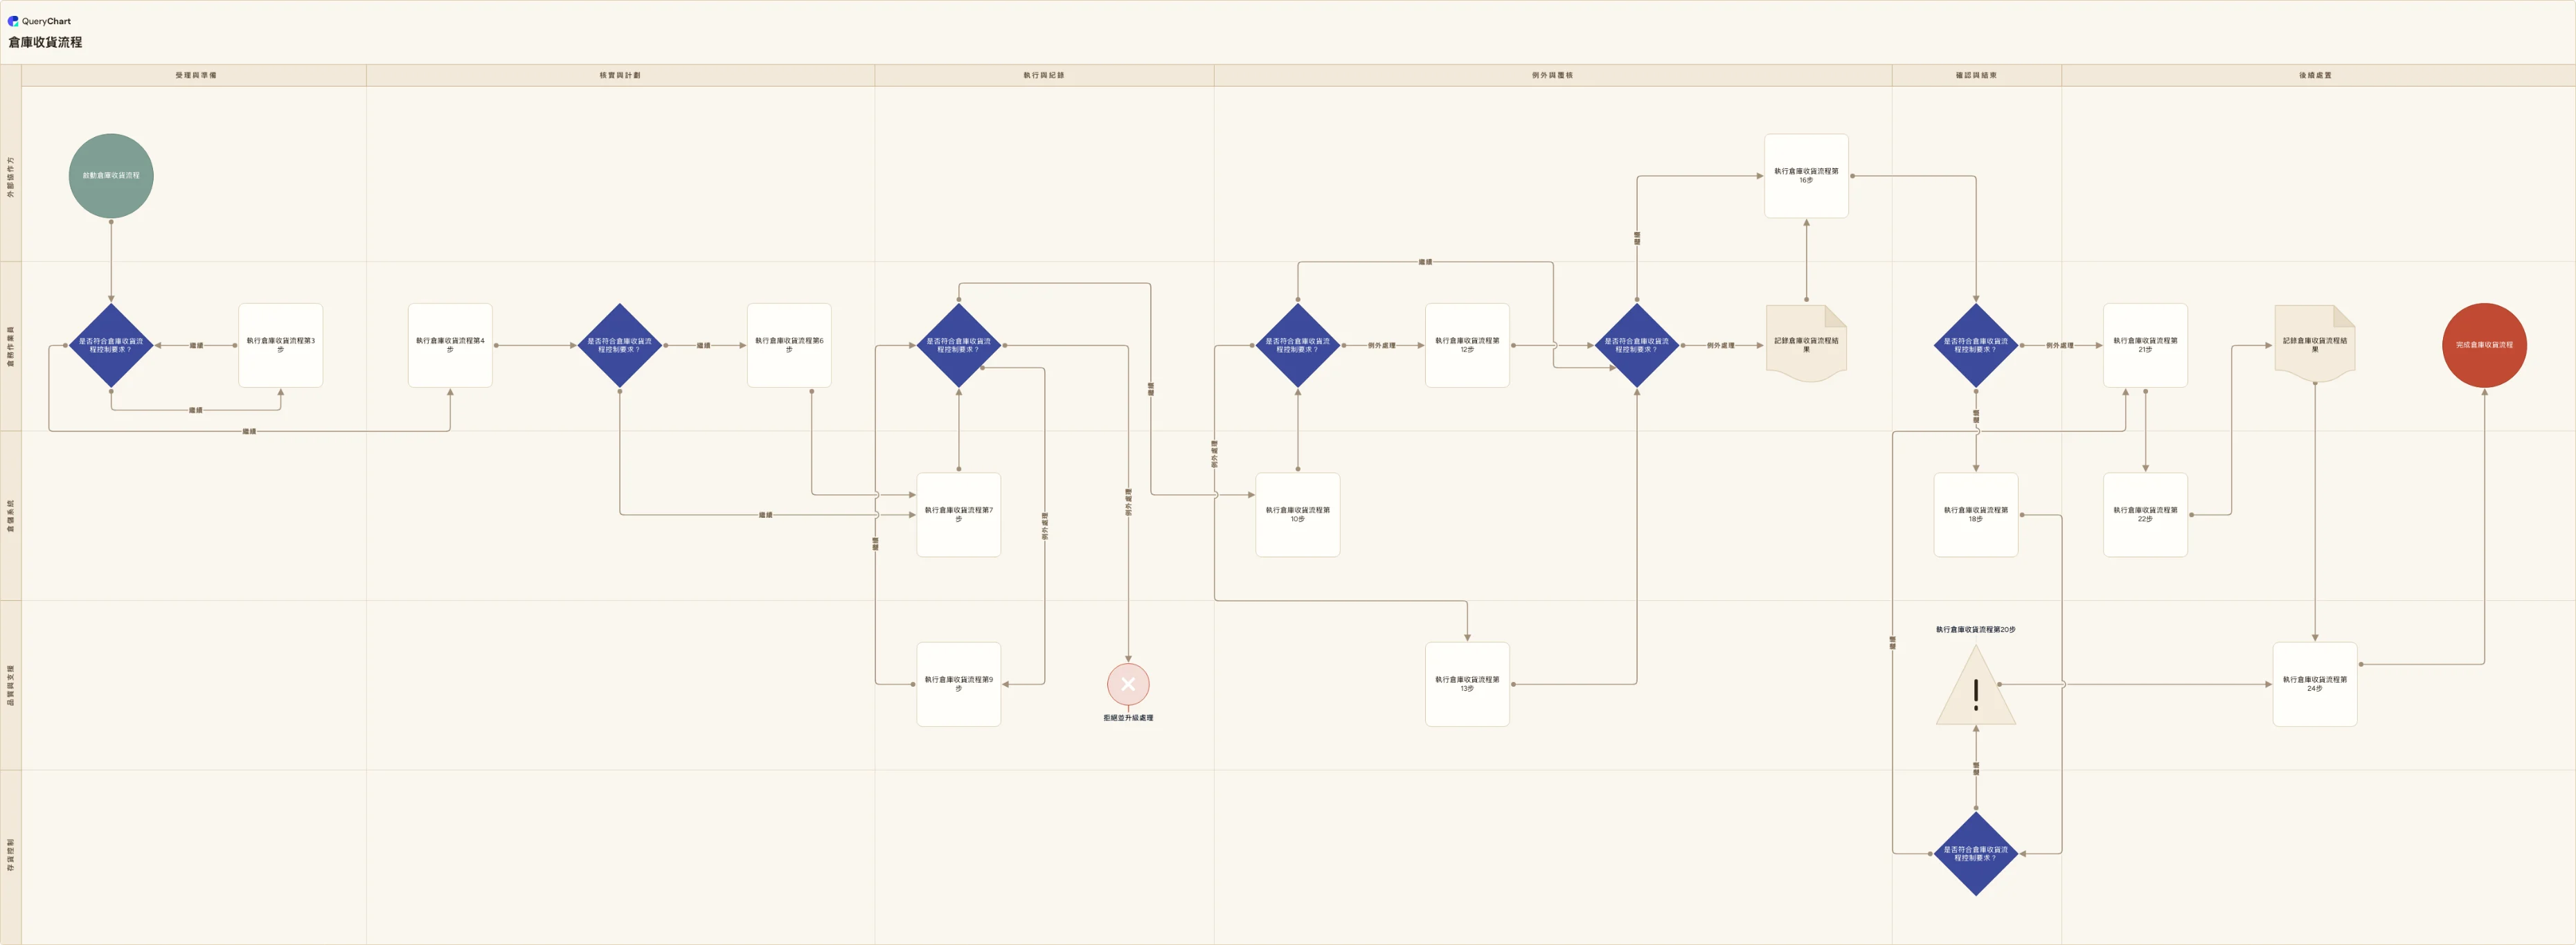The width and height of the screenshot is (2576, 945).
Task: Click the 執行倉庫收貨流程第22步 box
Action: 2145,515
